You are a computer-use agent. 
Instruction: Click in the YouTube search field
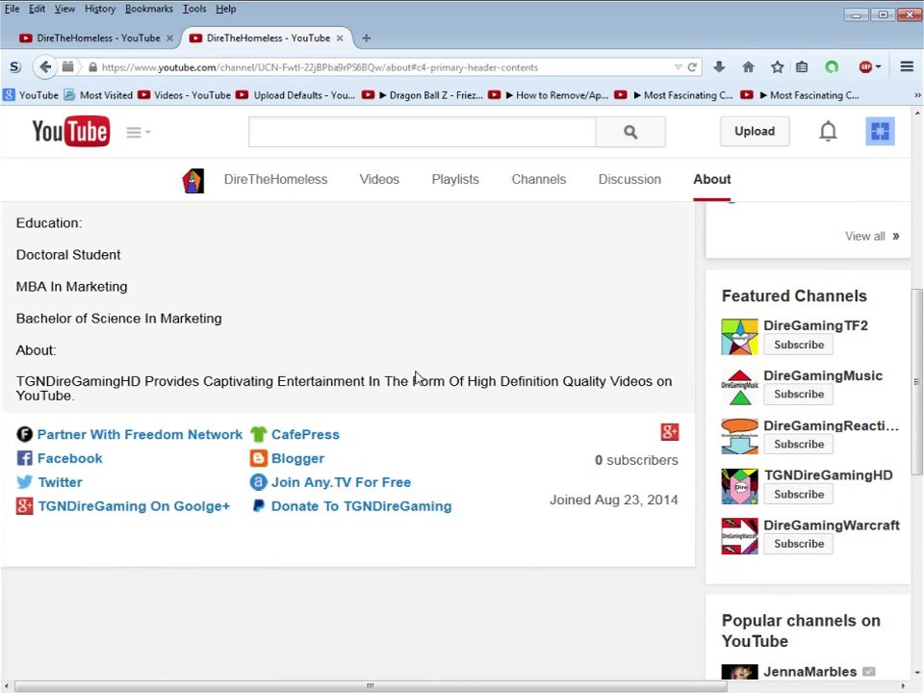pos(422,132)
